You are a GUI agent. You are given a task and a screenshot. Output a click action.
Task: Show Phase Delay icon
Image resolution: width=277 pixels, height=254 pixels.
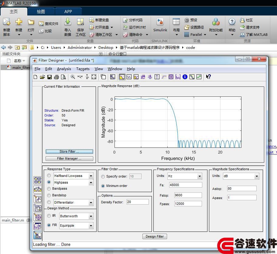point(150,77)
